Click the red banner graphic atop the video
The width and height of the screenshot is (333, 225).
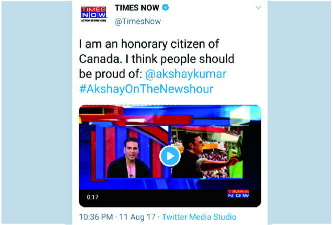pos(136,116)
